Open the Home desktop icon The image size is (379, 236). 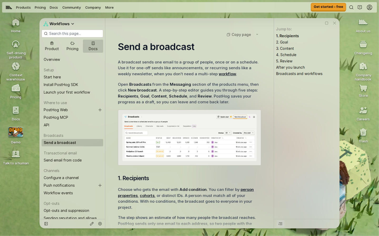click(16, 26)
